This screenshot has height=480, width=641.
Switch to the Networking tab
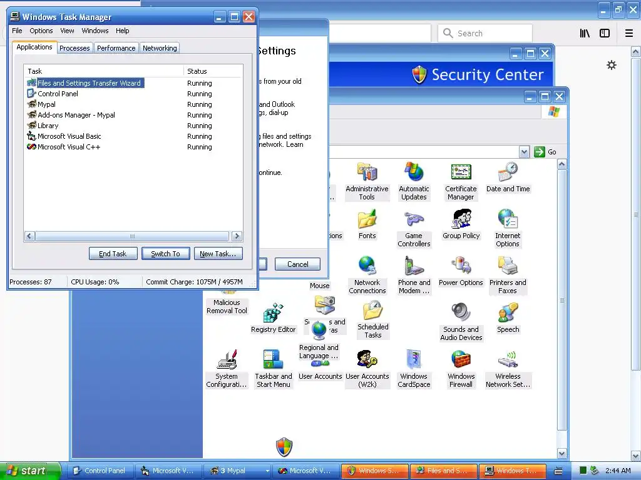pyautogui.click(x=160, y=48)
